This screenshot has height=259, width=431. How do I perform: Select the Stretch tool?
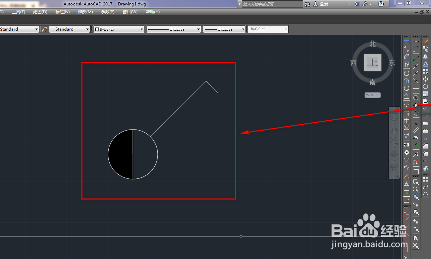point(426,101)
